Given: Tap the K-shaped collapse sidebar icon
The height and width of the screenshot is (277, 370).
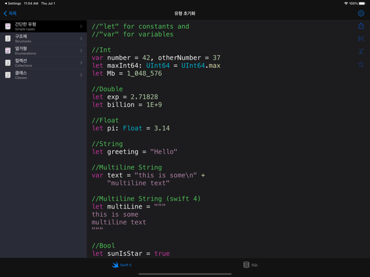Looking at the screenshot, I should [361, 39].
